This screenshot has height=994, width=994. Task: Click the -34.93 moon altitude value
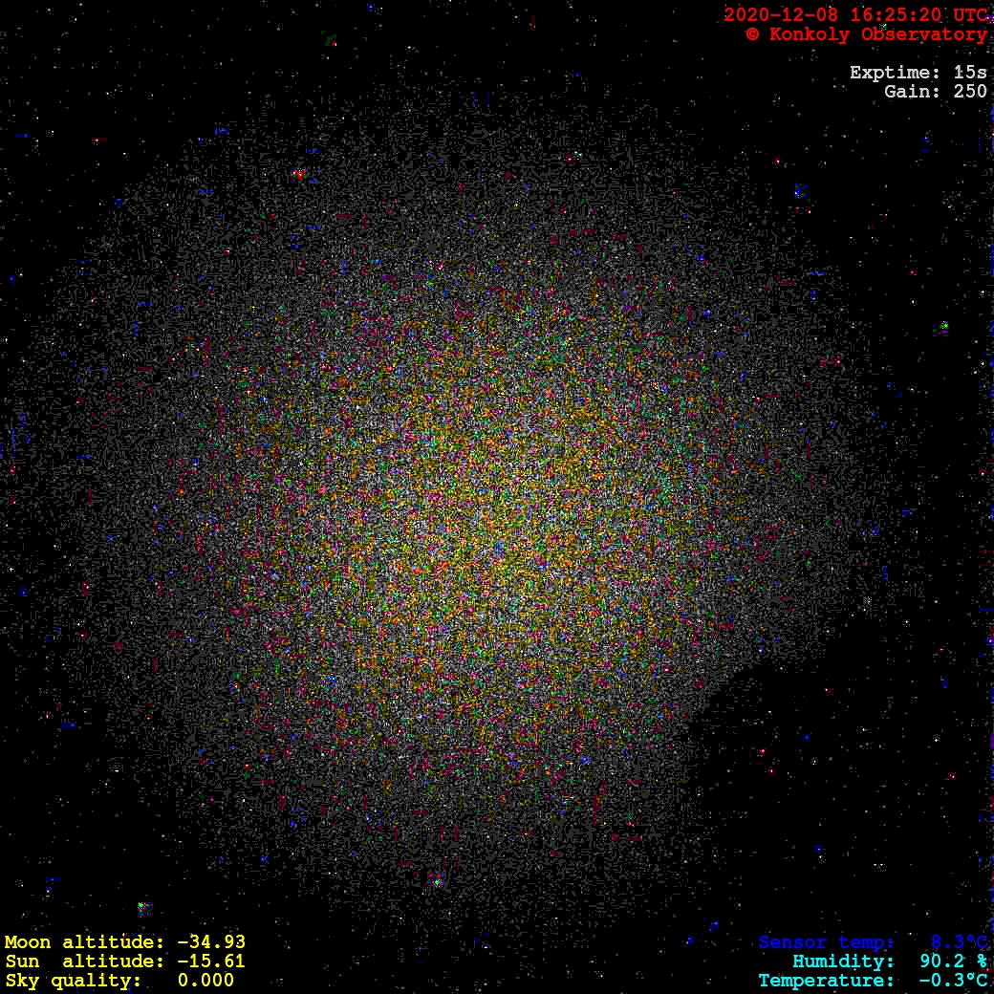(x=211, y=942)
